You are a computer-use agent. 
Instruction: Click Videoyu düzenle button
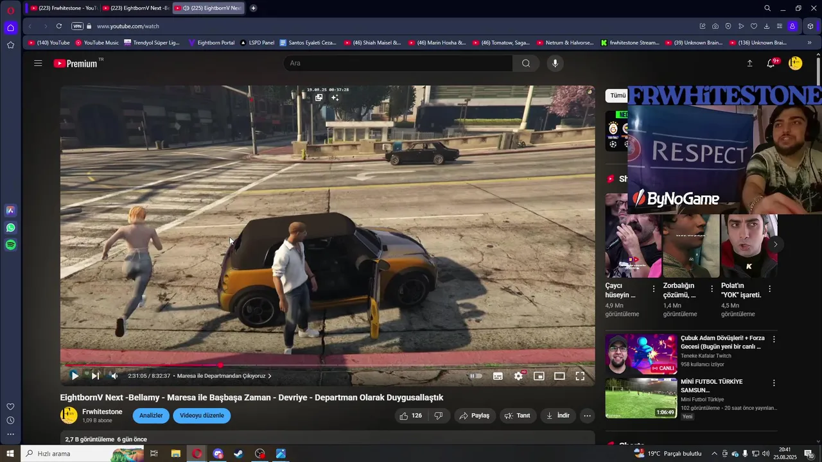202,416
